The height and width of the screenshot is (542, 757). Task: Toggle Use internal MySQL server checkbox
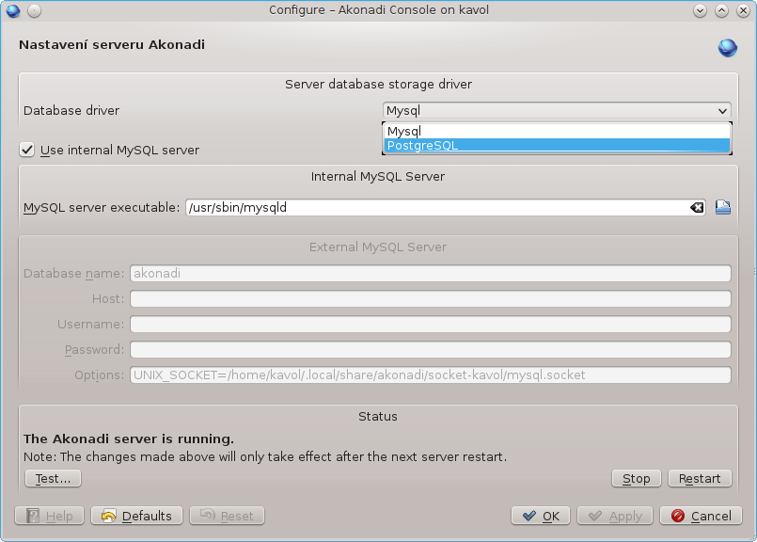(27, 150)
